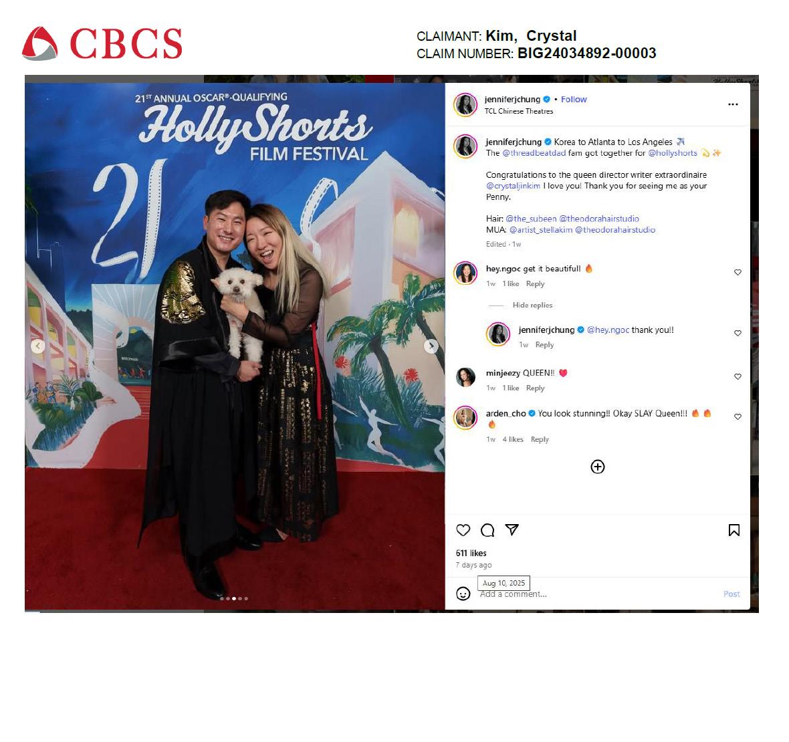Follow jenniferjchung account
The width and height of the screenshot is (789, 742).
point(574,100)
